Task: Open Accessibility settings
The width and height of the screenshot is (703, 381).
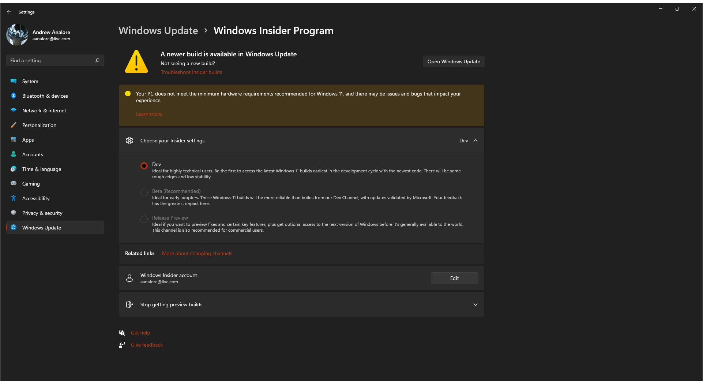Action: click(55, 198)
